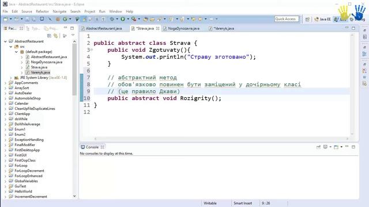Select the Console view tab

[92, 147]
